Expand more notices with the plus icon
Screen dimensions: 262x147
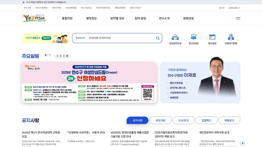pyautogui.click(x=243, y=143)
